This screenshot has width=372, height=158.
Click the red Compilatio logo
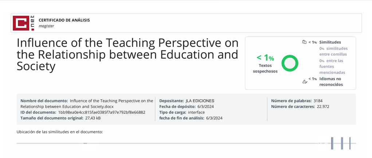(x=21, y=23)
